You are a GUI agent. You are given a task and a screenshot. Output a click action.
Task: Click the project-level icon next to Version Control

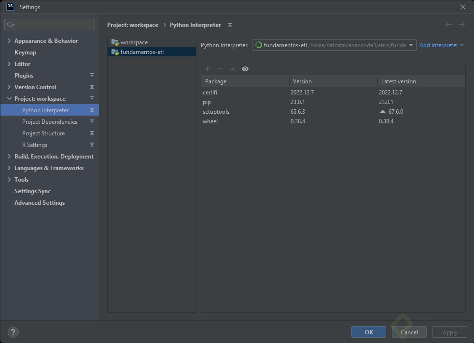[92, 87]
